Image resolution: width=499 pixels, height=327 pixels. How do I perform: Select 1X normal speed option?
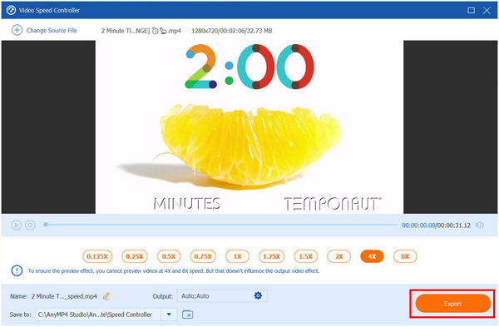[x=237, y=256]
